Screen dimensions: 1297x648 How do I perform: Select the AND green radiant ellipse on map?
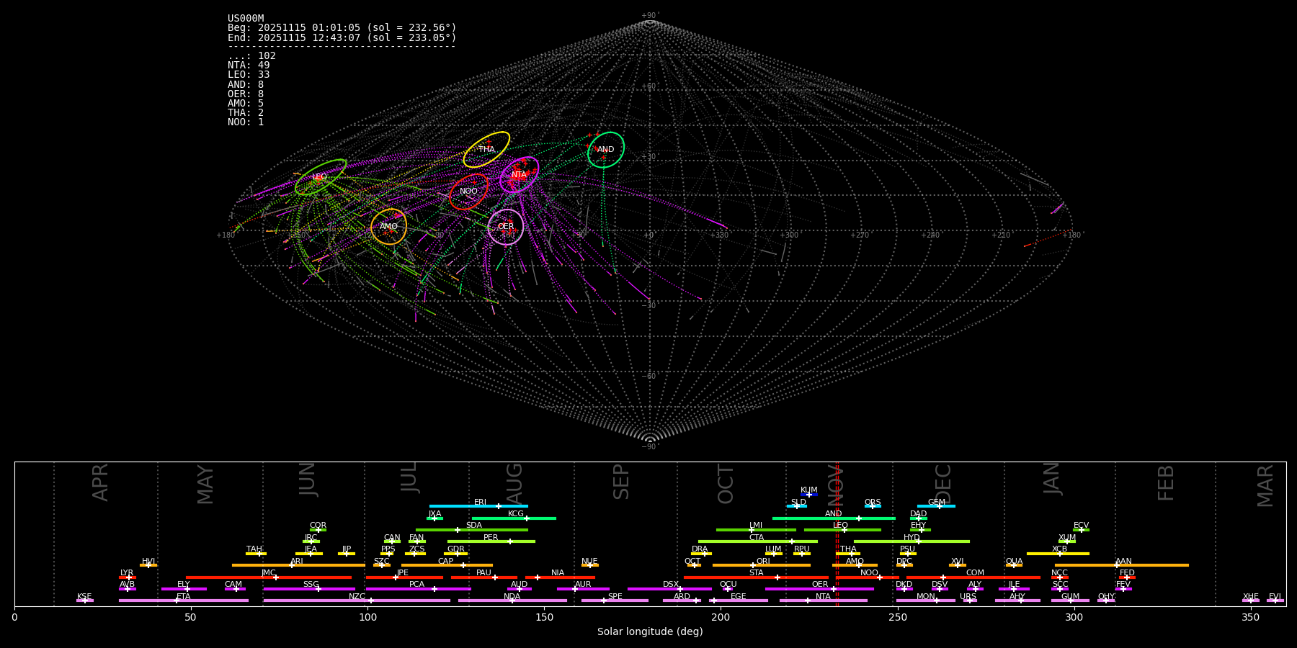(x=606, y=150)
